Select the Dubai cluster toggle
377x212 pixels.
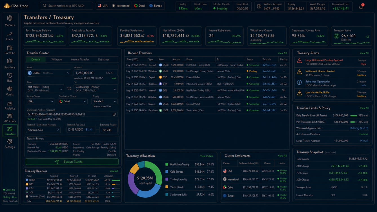[x=139, y=6]
